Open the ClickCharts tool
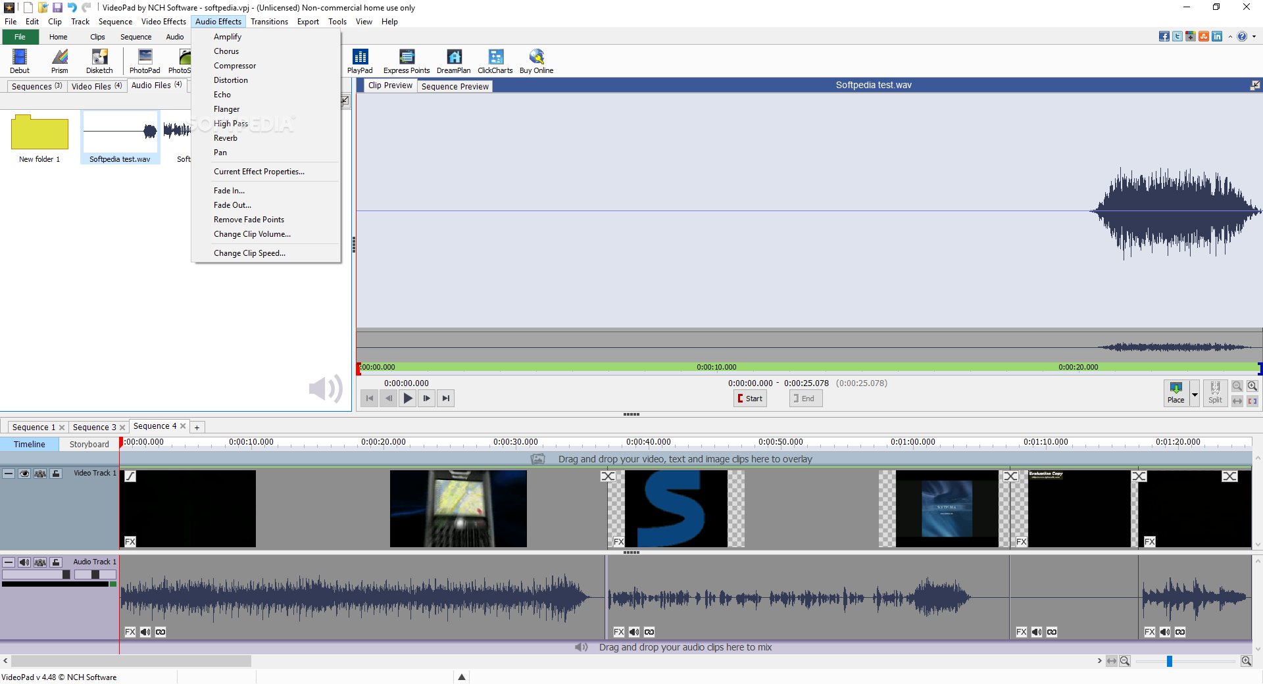 tap(495, 61)
